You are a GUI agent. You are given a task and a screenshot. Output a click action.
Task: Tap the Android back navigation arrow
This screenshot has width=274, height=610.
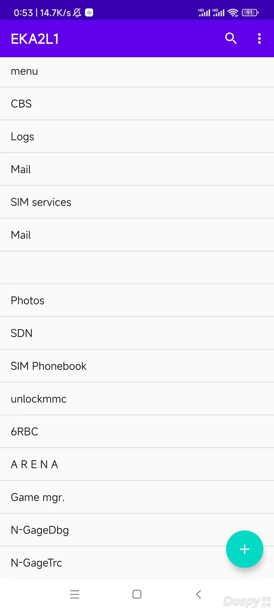[199, 594]
